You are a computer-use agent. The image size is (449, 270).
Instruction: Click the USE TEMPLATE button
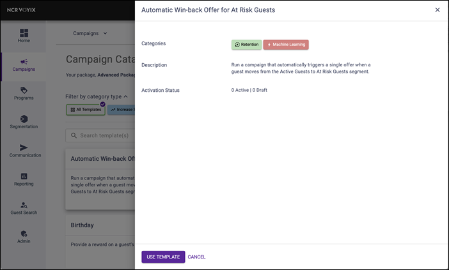click(x=163, y=257)
